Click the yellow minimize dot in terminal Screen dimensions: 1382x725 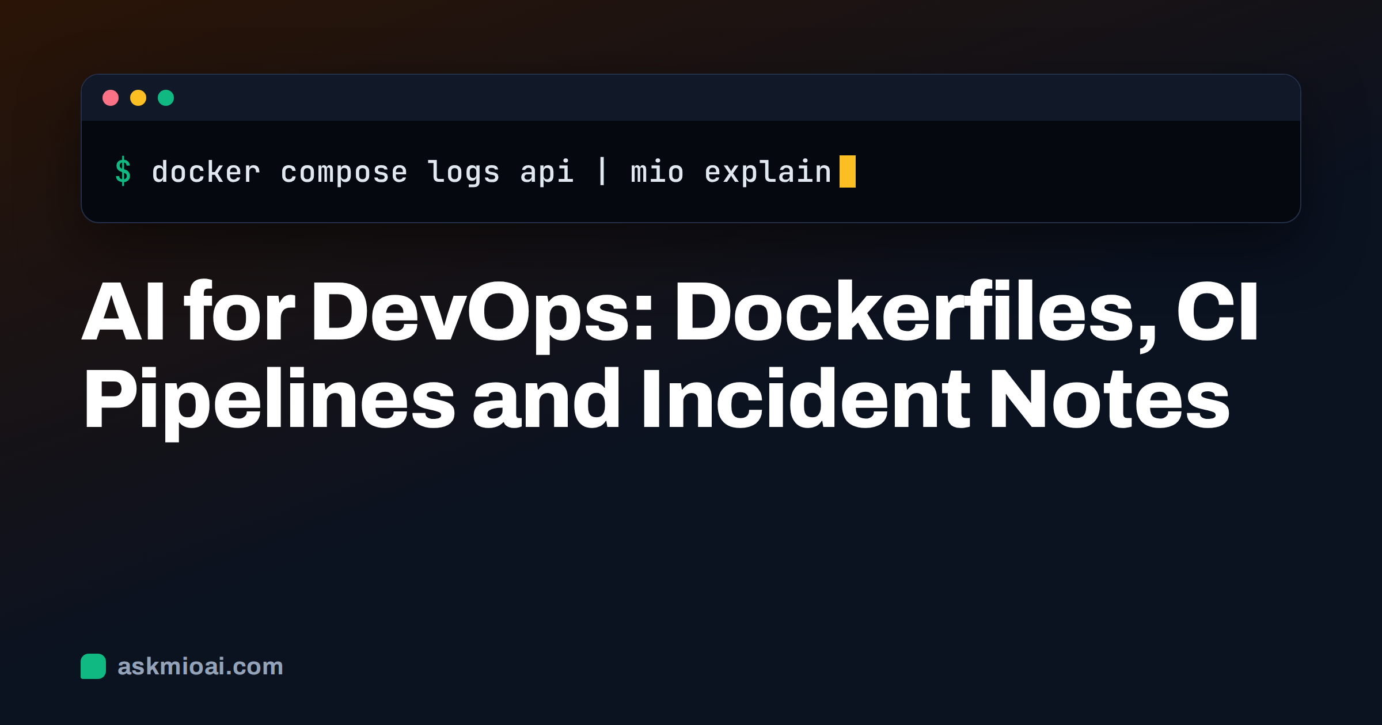(138, 98)
